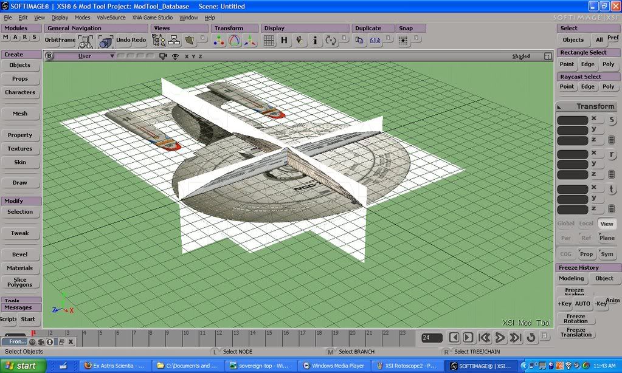Toggle the viewport Z axis button
Screen dimensions: 622x373
(x=200, y=56)
